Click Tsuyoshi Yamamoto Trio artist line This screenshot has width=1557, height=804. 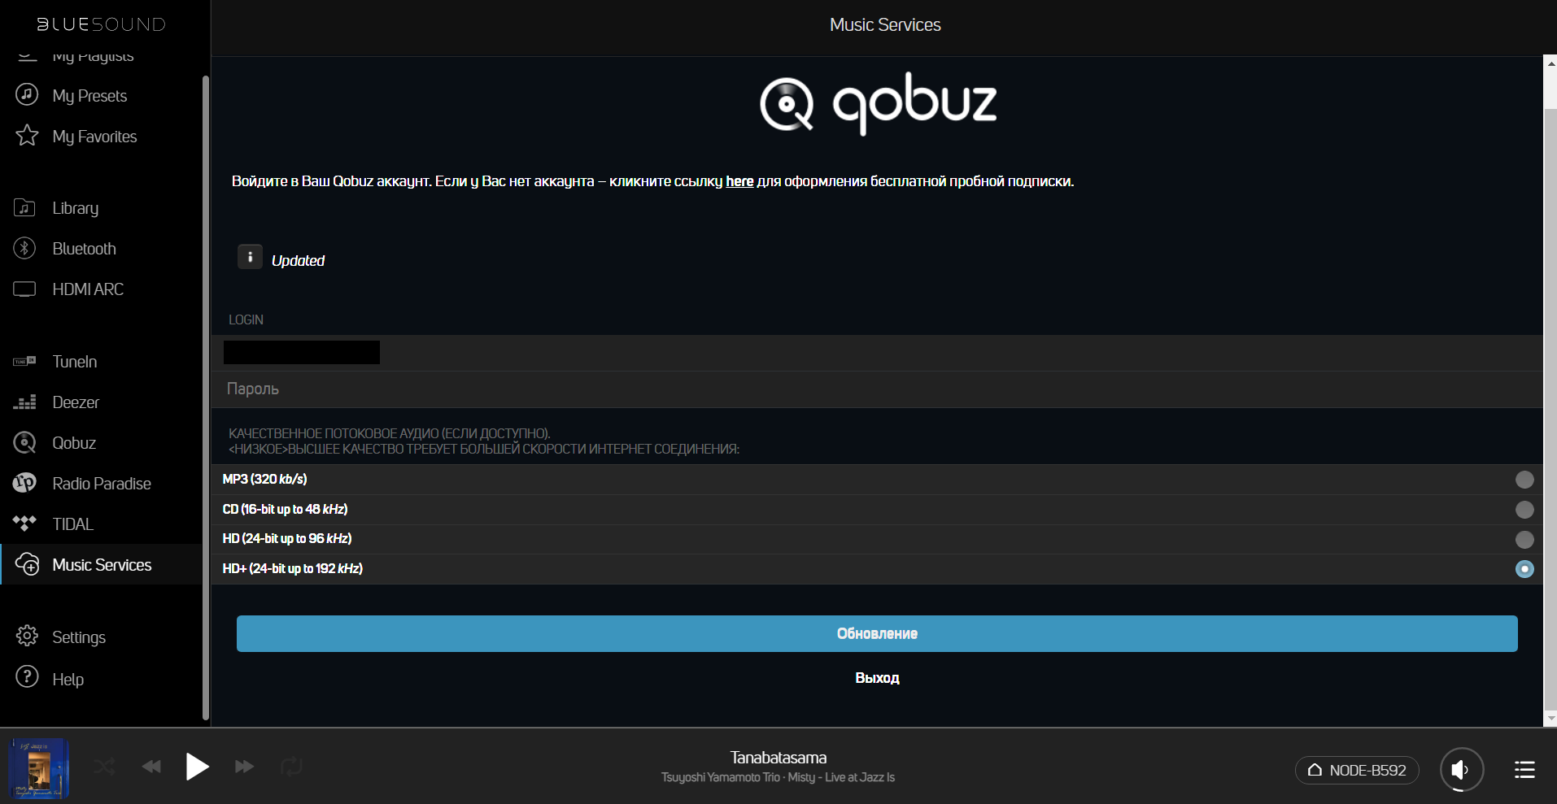point(778,778)
